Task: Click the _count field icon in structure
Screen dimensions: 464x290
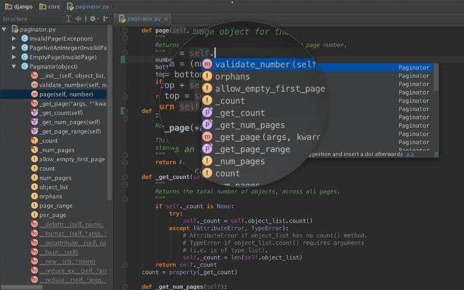Action: [x=34, y=140]
